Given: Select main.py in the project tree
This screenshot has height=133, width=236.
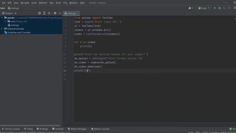Looking at the screenshot, I should pos(31,25).
